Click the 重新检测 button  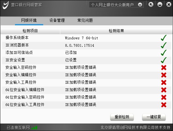(122, 117)
